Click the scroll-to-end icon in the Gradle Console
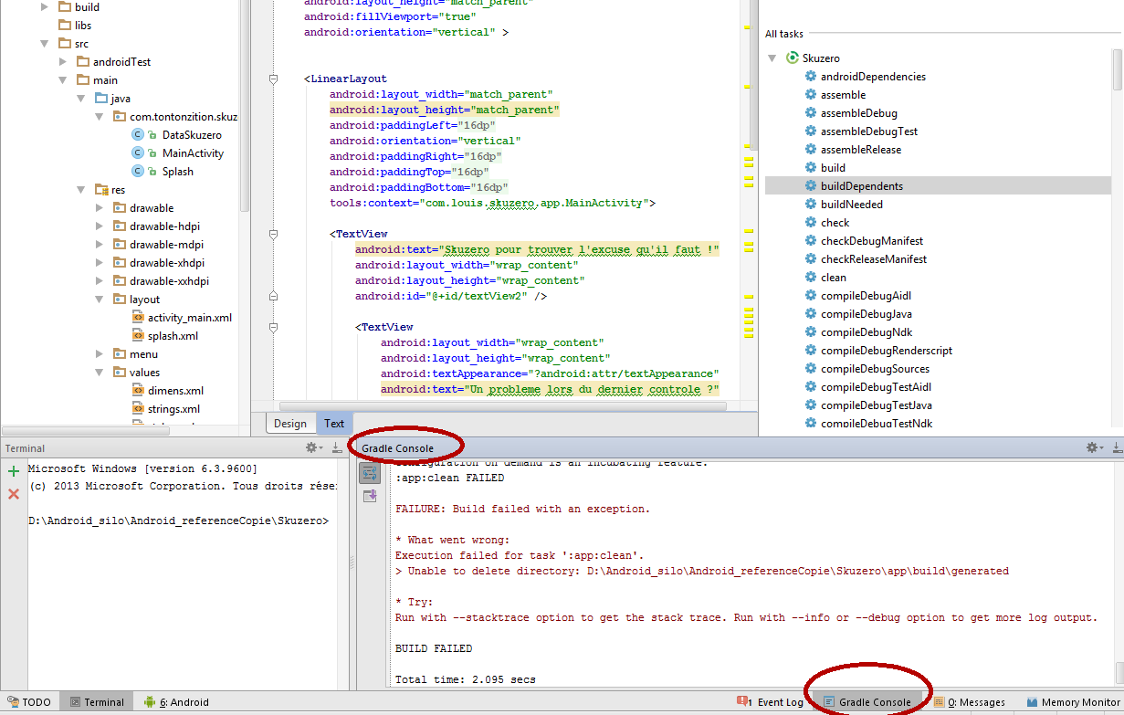This screenshot has width=1124, height=715. click(x=370, y=496)
